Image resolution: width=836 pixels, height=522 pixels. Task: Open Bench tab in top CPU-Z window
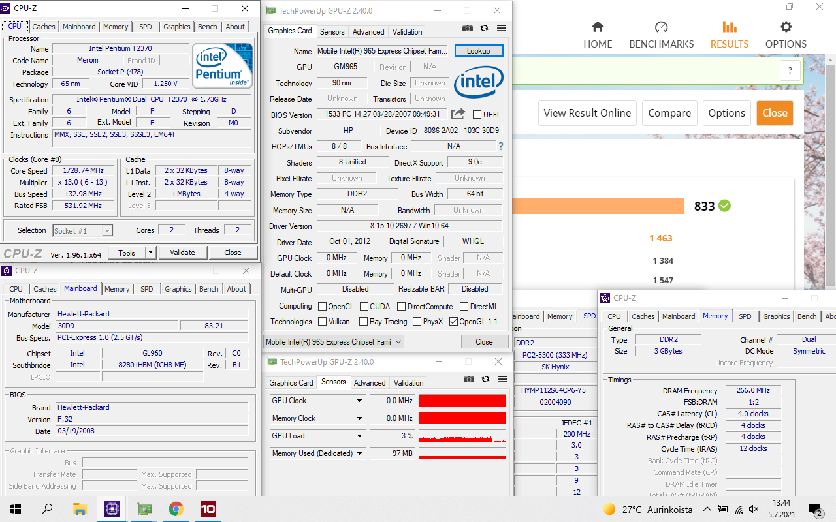pos(208,27)
